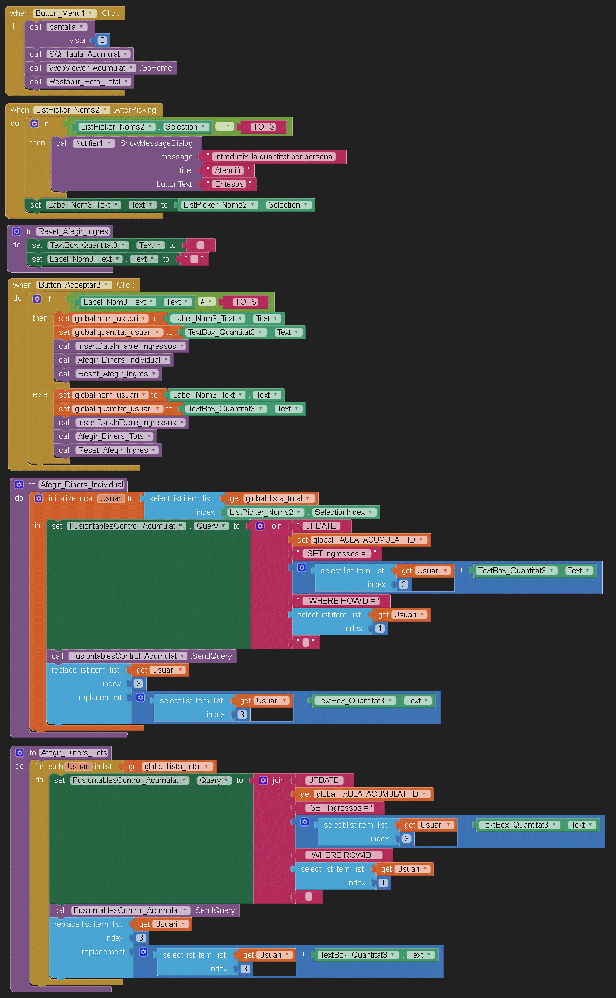Click the 'Atenció' title text field
The height and width of the screenshot is (998, 616).
[227, 170]
